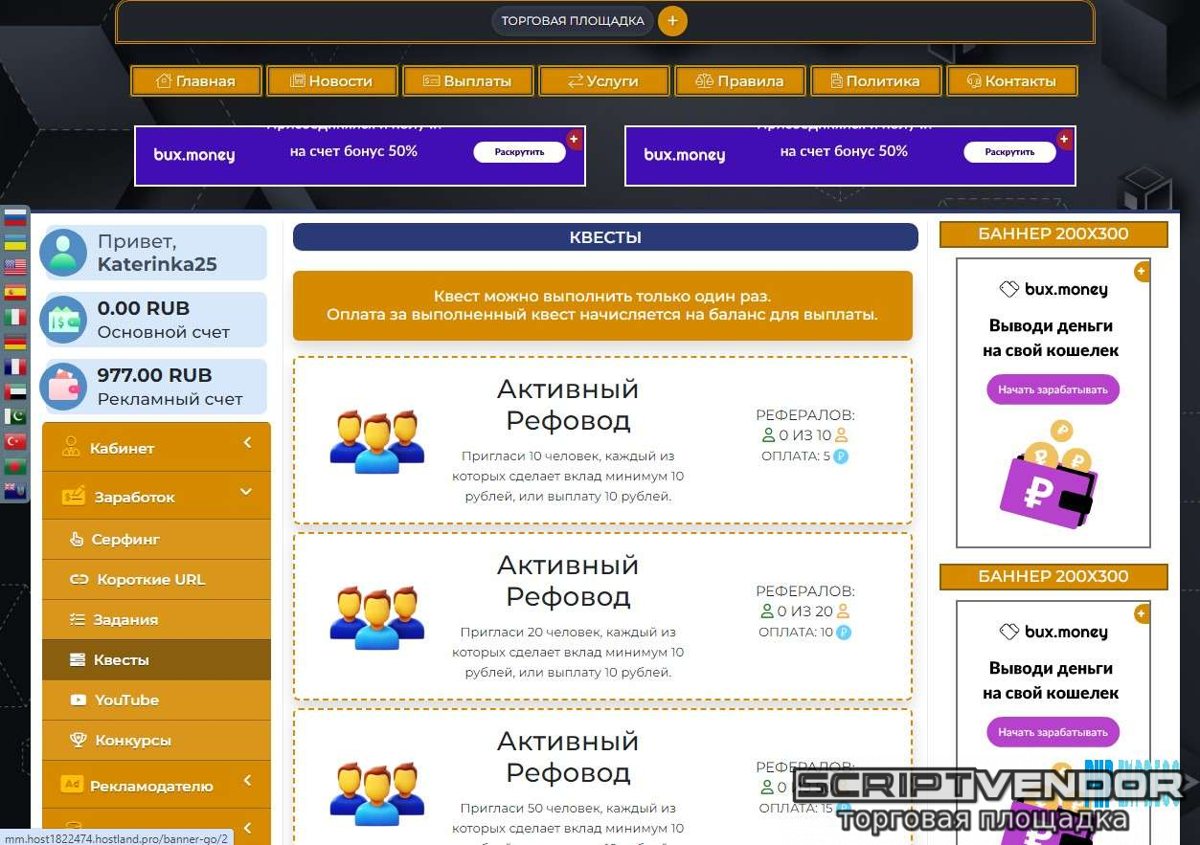Screen dimensions: 1200x845
Task: Open Новости in the top navigation
Action: (x=332, y=81)
